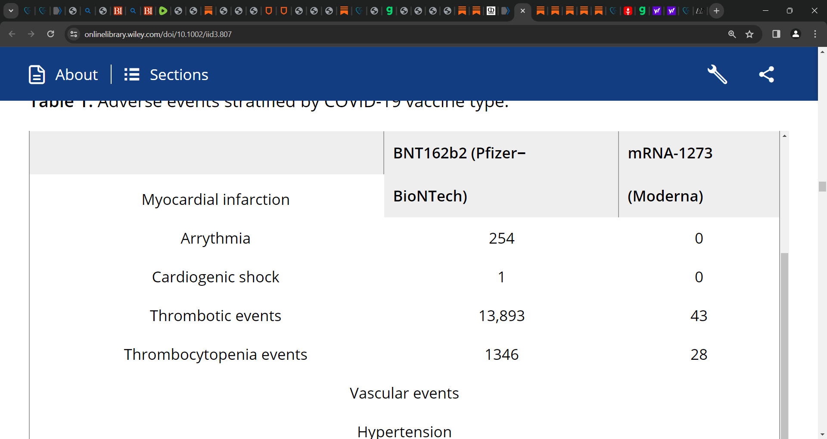The height and width of the screenshot is (439, 827).
Task: Select the Moderna value 28
Action: [x=699, y=355]
